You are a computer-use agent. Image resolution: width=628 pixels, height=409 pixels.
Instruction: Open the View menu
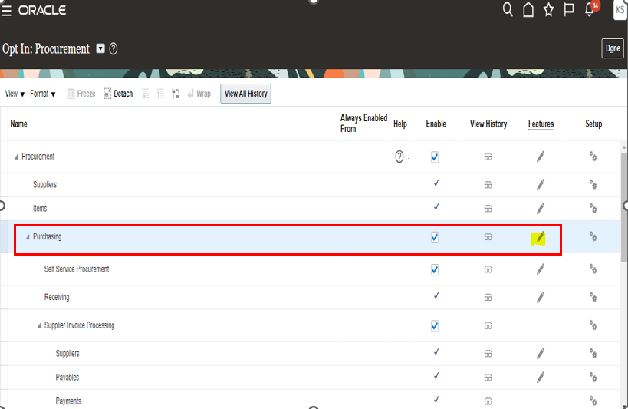(15, 94)
